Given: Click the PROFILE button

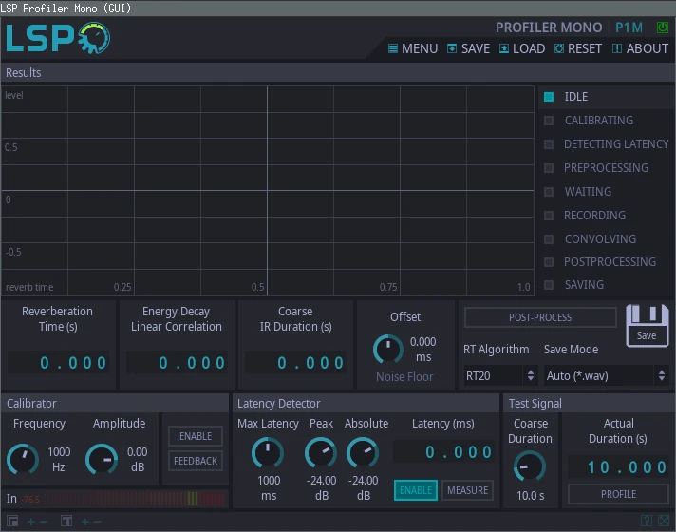Looking at the screenshot, I should (x=618, y=494).
